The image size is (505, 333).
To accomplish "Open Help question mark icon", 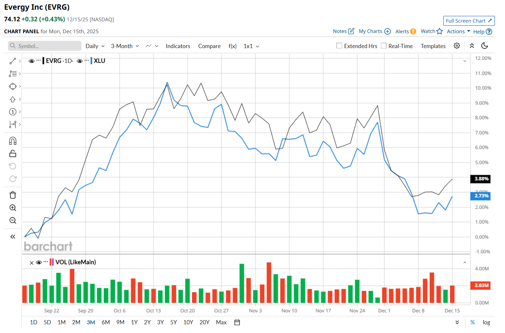I will 489,32.
